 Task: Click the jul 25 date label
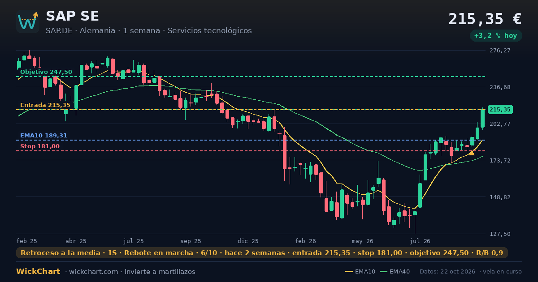pos(134,241)
